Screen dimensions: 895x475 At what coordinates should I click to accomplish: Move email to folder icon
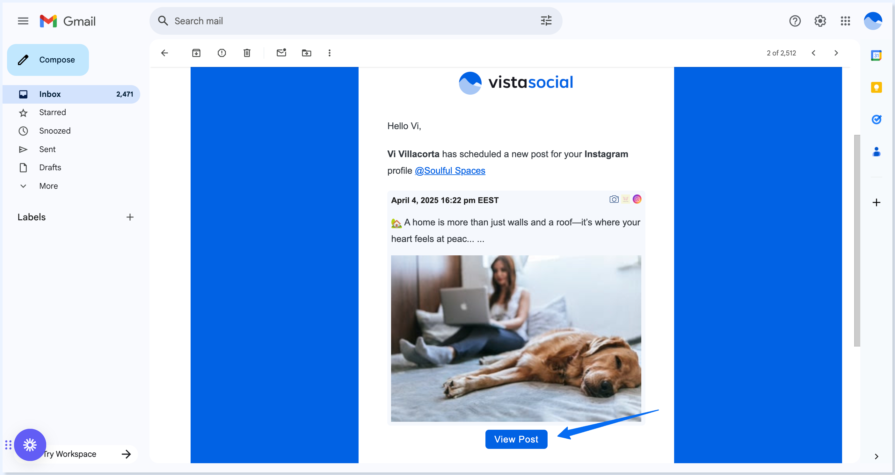[x=306, y=53]
